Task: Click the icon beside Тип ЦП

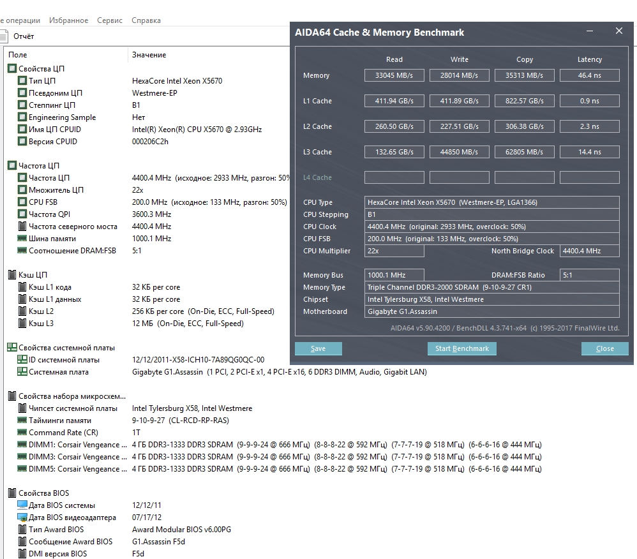Action: click(x=22, y=80)
